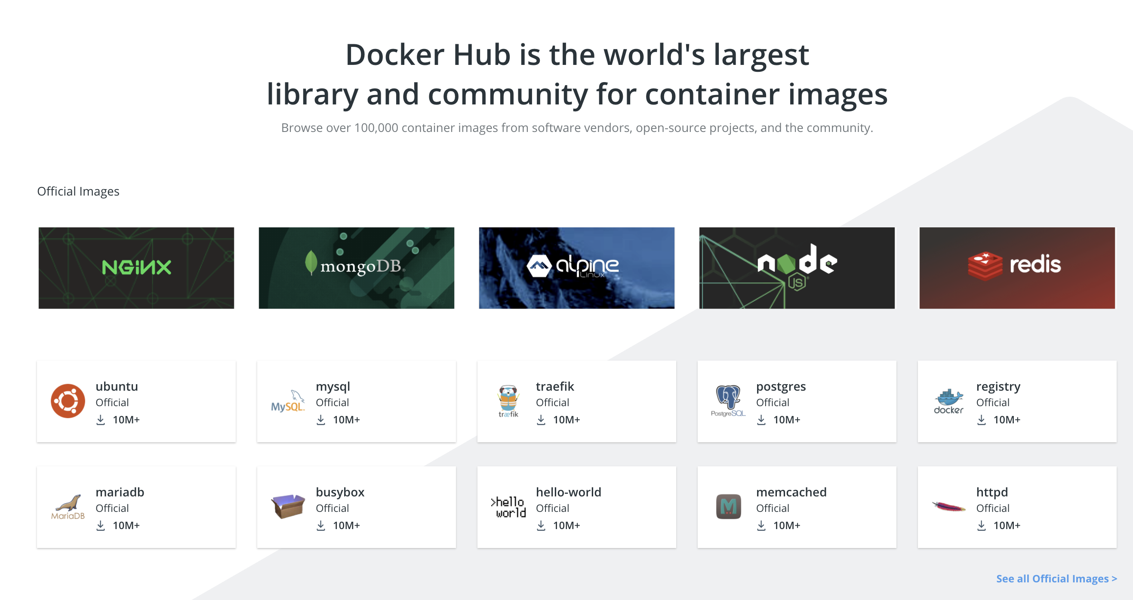This screenshot has width=1133, height=600.
Task: Click the download icon in mysql card
Action: pyautogui.click(x=321, y=420)
